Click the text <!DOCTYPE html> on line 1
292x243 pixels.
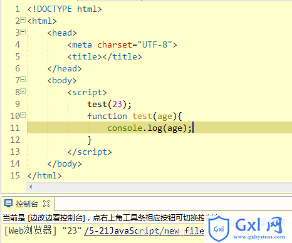[x=65, y=9]
